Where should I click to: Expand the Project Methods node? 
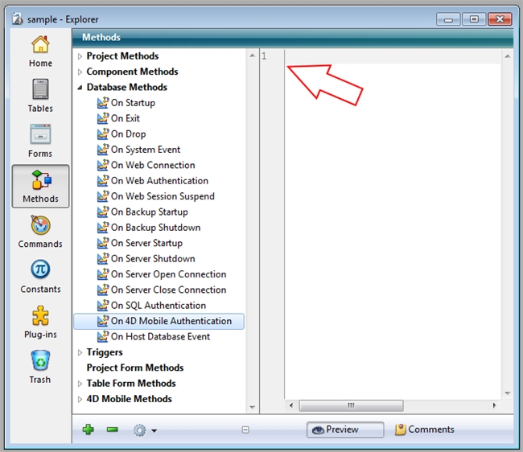pyautogui.click(x=80, y=56)
